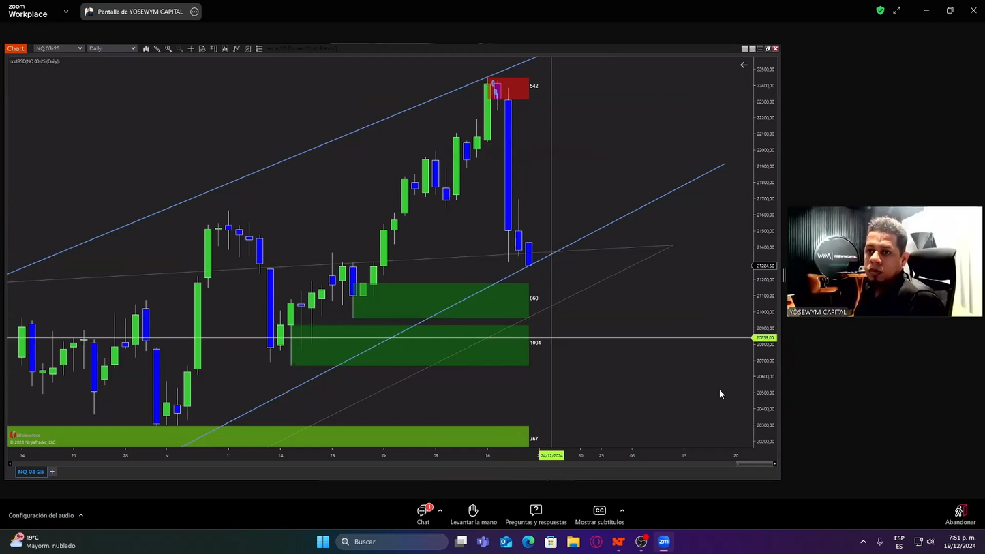Click the bar chart style icon

coord(146,48)
